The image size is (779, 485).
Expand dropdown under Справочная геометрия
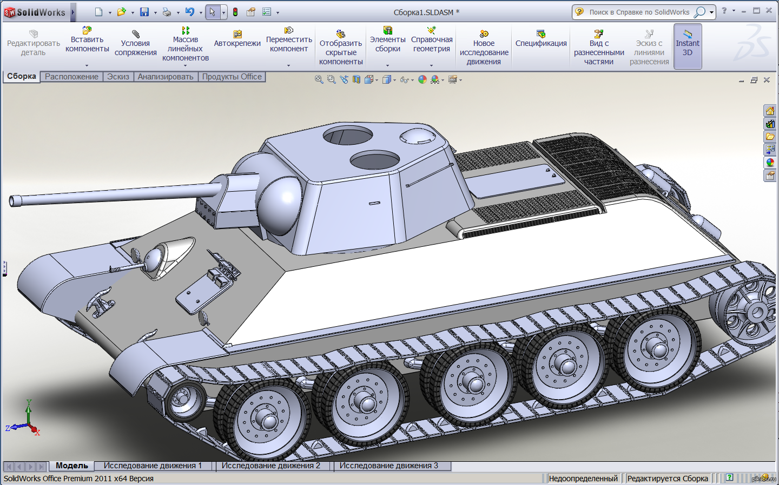[x=431, y=66]
